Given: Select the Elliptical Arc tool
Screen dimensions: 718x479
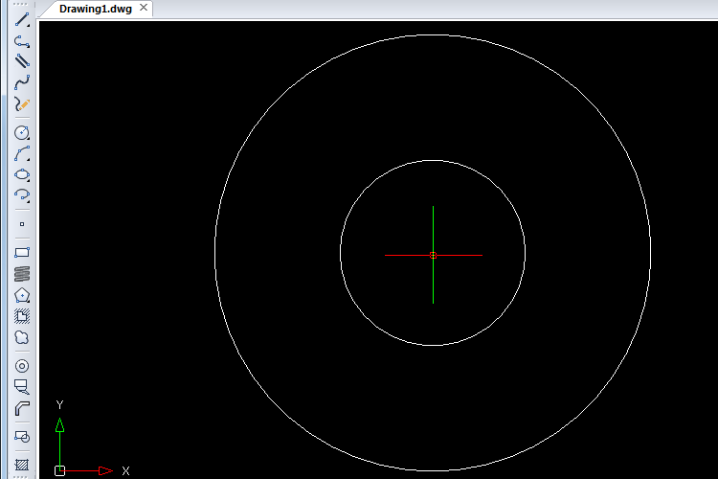Looking at the screenshot, I should [x=22, y=195].
